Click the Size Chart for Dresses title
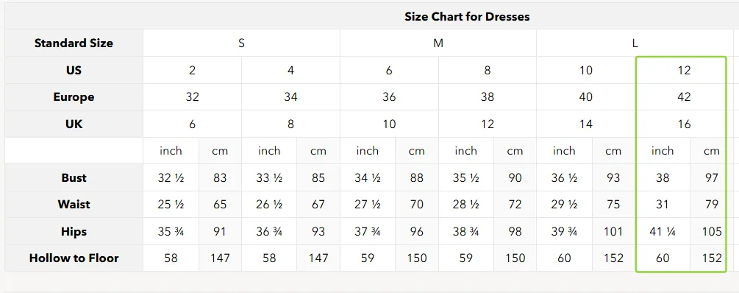The image size is (739, 293). [x=467, y=16]
